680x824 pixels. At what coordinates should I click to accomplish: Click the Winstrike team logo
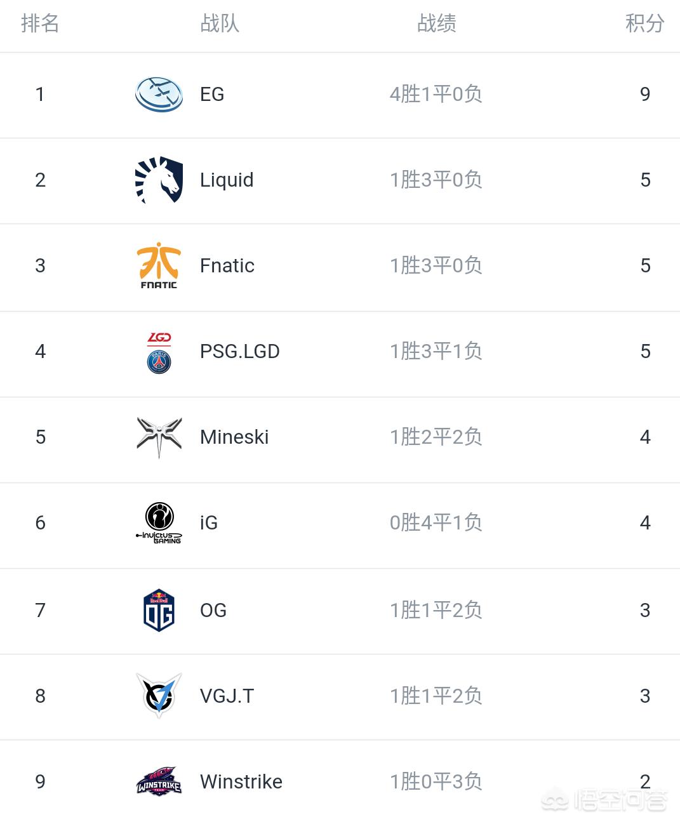pyautogui.click(x=159, y=781)
